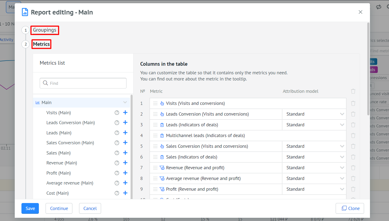Select Average revenue (Main) in metrics list
The image size is (389, 221).
70,183
